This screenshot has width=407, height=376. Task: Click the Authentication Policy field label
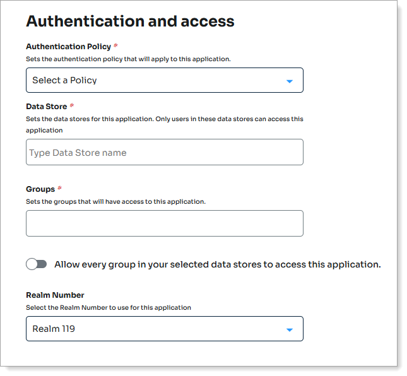68,47
